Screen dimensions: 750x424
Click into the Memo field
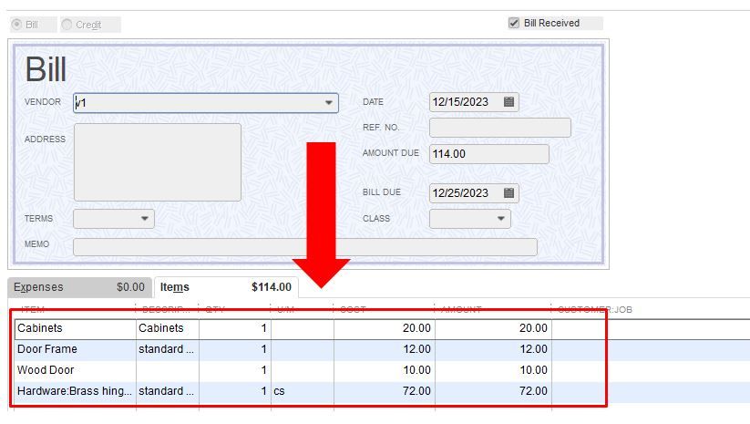click(x=304, y=246)
